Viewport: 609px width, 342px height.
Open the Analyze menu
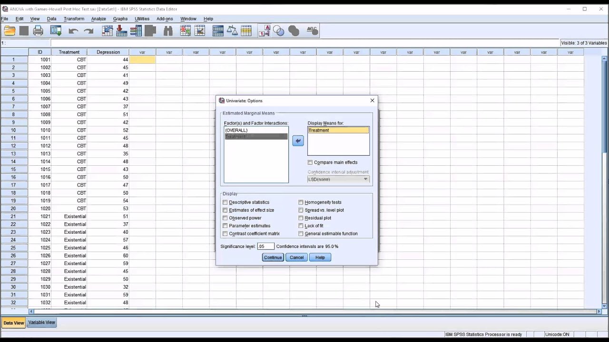click(x=98, y=19)
